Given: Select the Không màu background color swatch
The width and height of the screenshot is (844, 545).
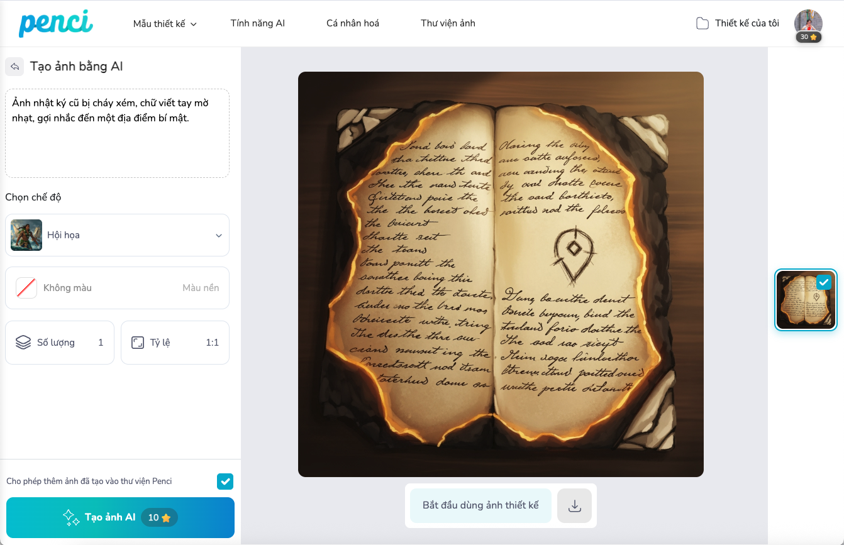Looking at the screenshot, I should point(26,288).
